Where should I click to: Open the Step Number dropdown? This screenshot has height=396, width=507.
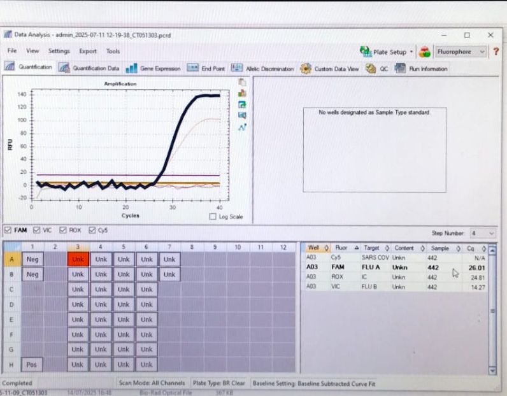(x=482, y=233)
